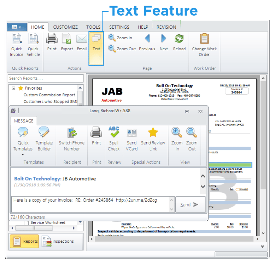Expand the double-chevron at preview bottom right
Screen dimensions: 275x260
coord(262,246)
